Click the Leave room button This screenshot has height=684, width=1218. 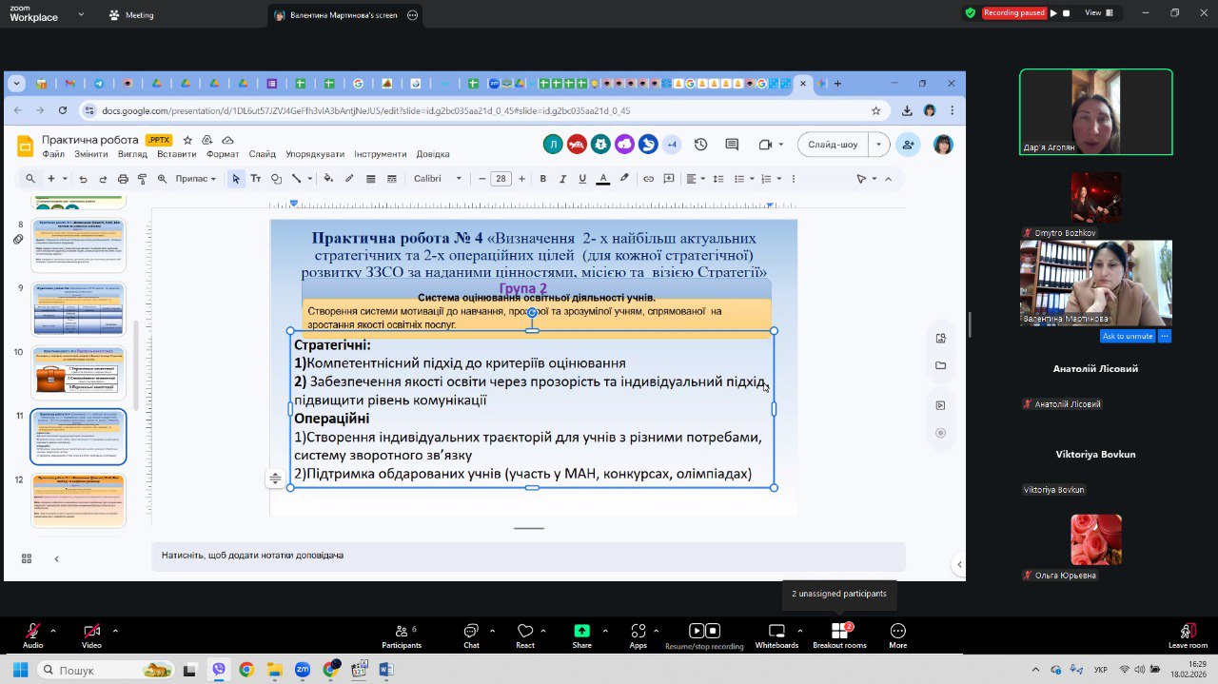pyautogui.click(x=1188, y=634)
